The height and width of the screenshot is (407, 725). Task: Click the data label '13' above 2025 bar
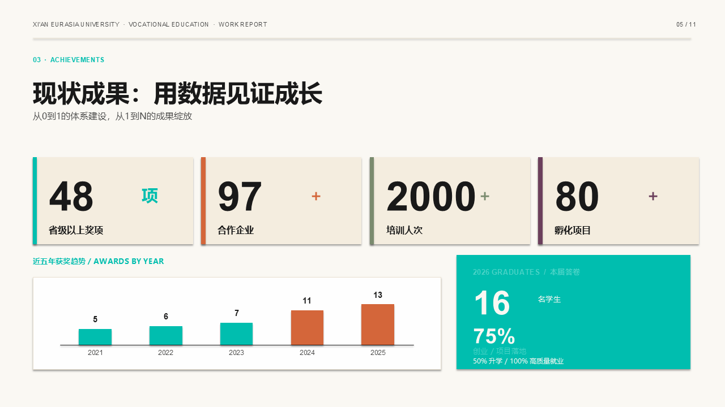(x=378, y=295)
